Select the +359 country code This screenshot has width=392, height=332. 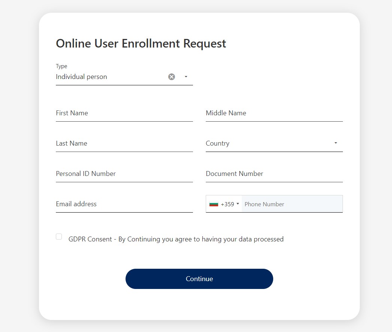click(227, 204)
